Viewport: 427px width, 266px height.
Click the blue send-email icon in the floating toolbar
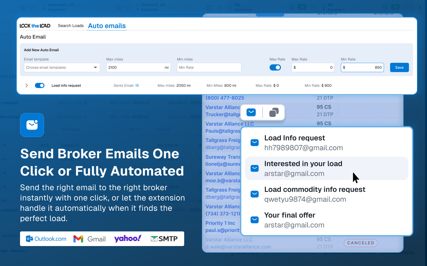[251, 112]
